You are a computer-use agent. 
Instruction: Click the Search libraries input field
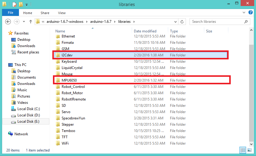pyautogui.click(x=217, y=22)
